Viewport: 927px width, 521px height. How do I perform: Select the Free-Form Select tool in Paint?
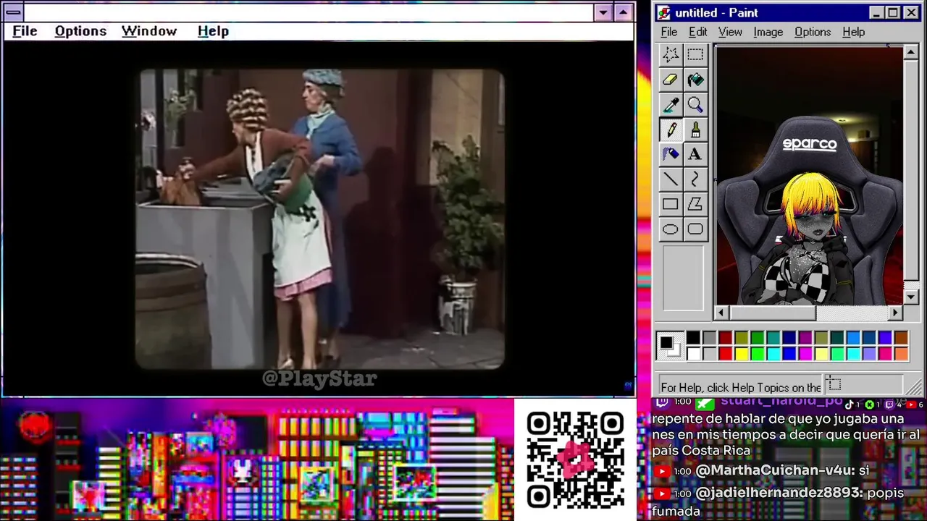point(671,55)
